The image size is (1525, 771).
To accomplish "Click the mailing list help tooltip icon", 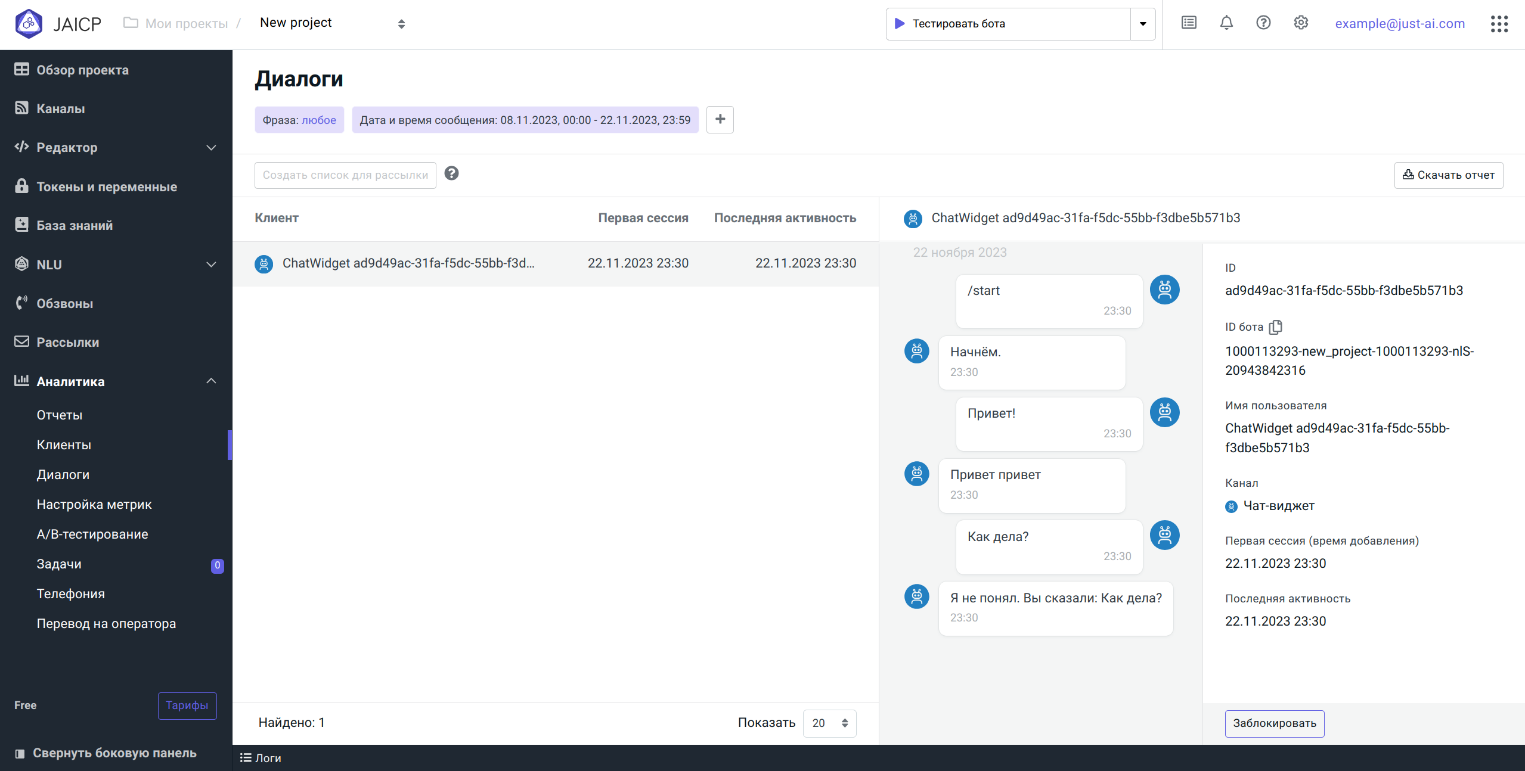I will (x=451, y=173).
